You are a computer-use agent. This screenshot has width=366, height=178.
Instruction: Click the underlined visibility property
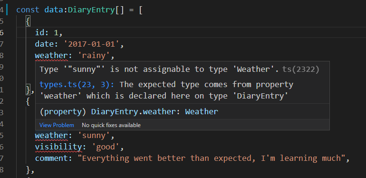pos(58,147)
